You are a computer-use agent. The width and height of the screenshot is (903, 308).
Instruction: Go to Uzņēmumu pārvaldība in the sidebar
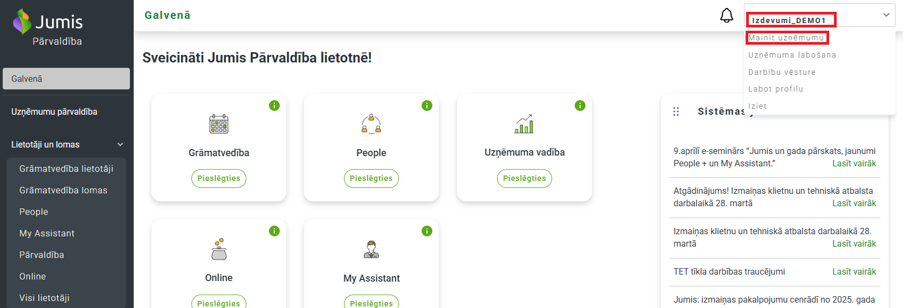coord(54,111)
